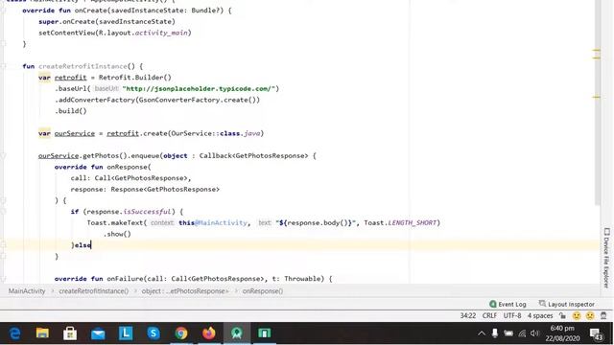Image resolution: width=614 pixels, height=345 pixels.
Task: Open the Layout Inspector tool window
Action: coord(567,304)
